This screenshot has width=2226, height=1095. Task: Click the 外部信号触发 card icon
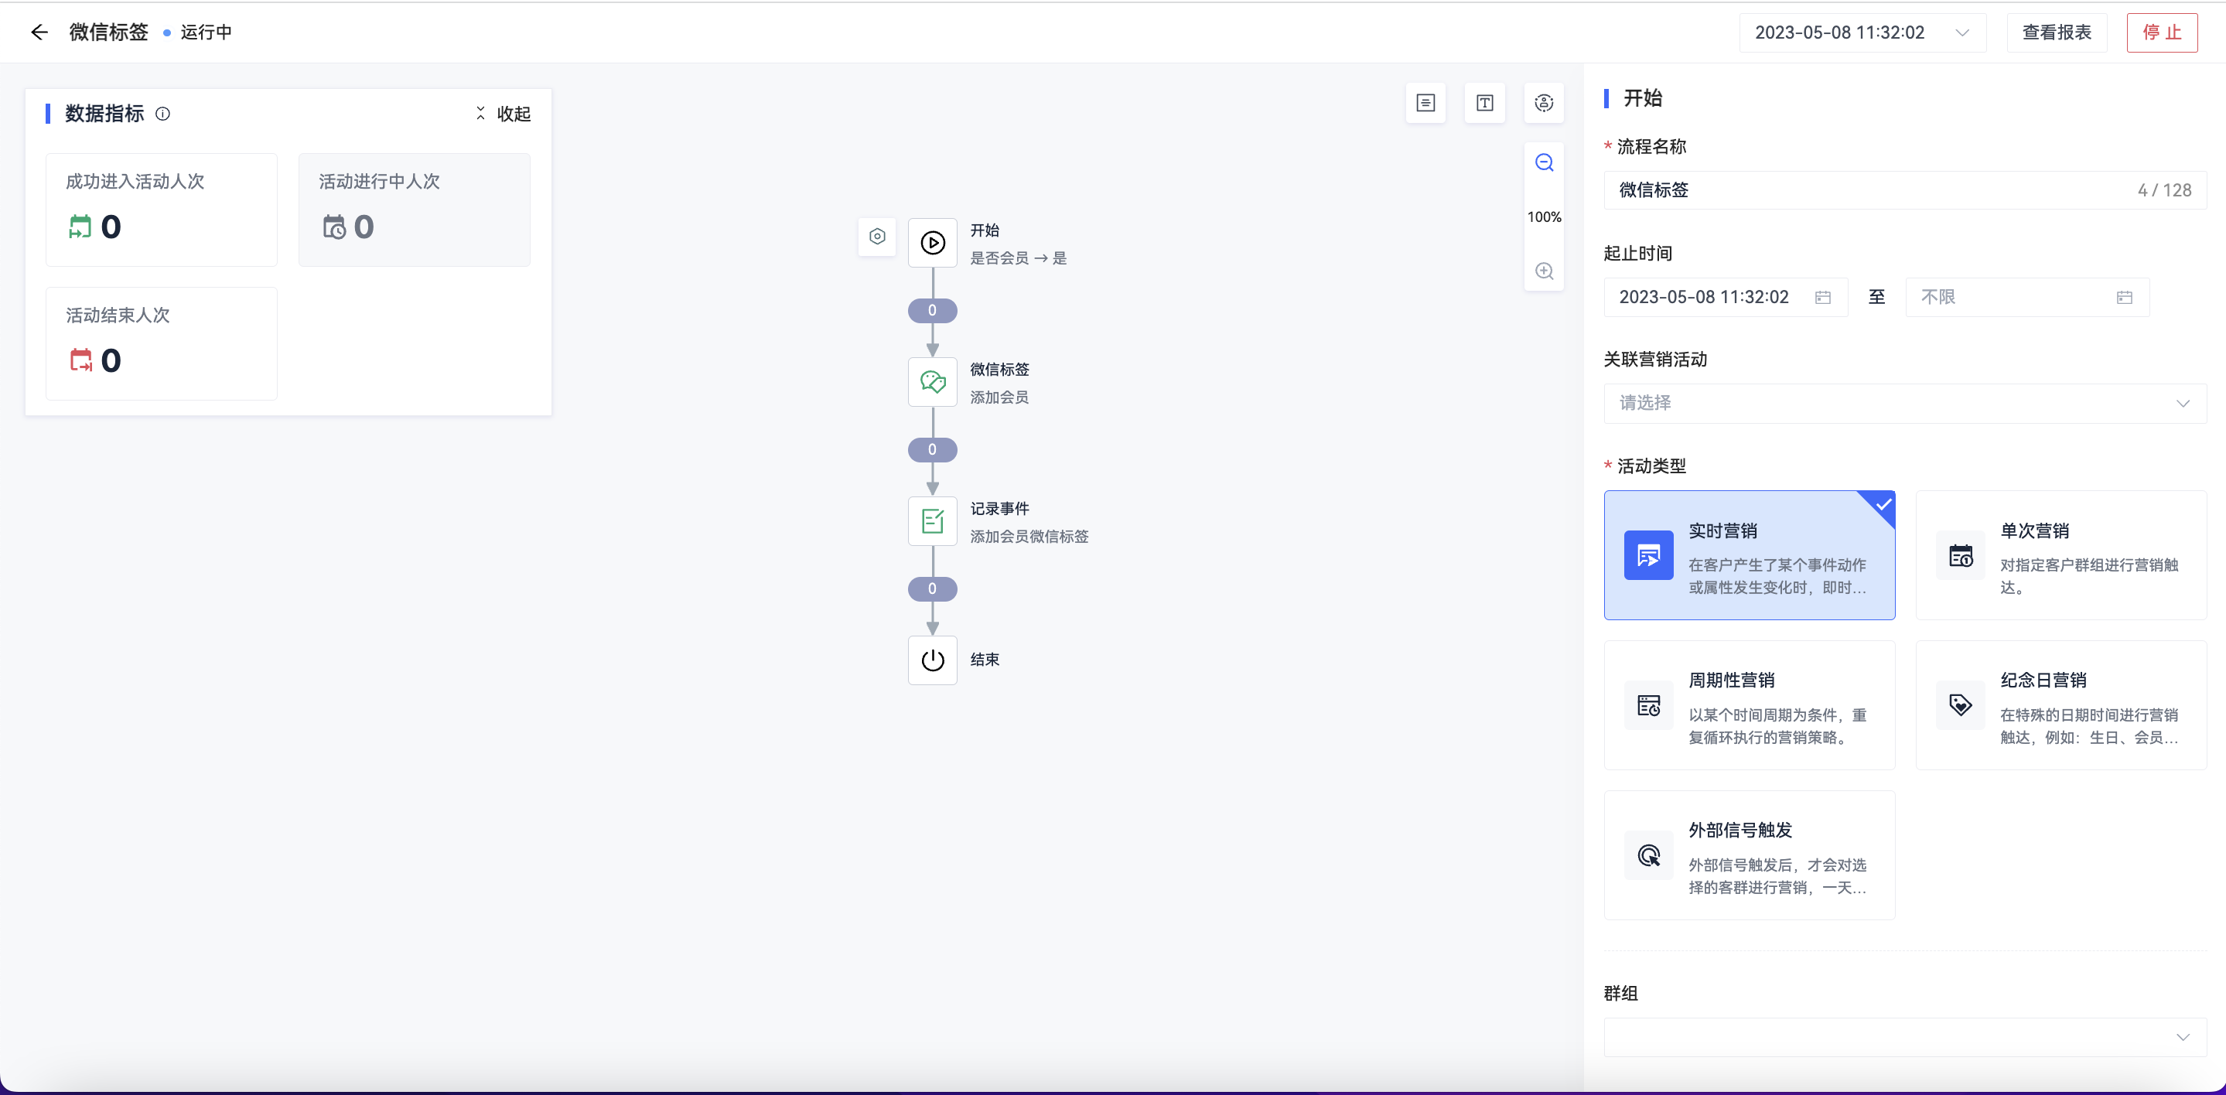[x=1649, y=855]
